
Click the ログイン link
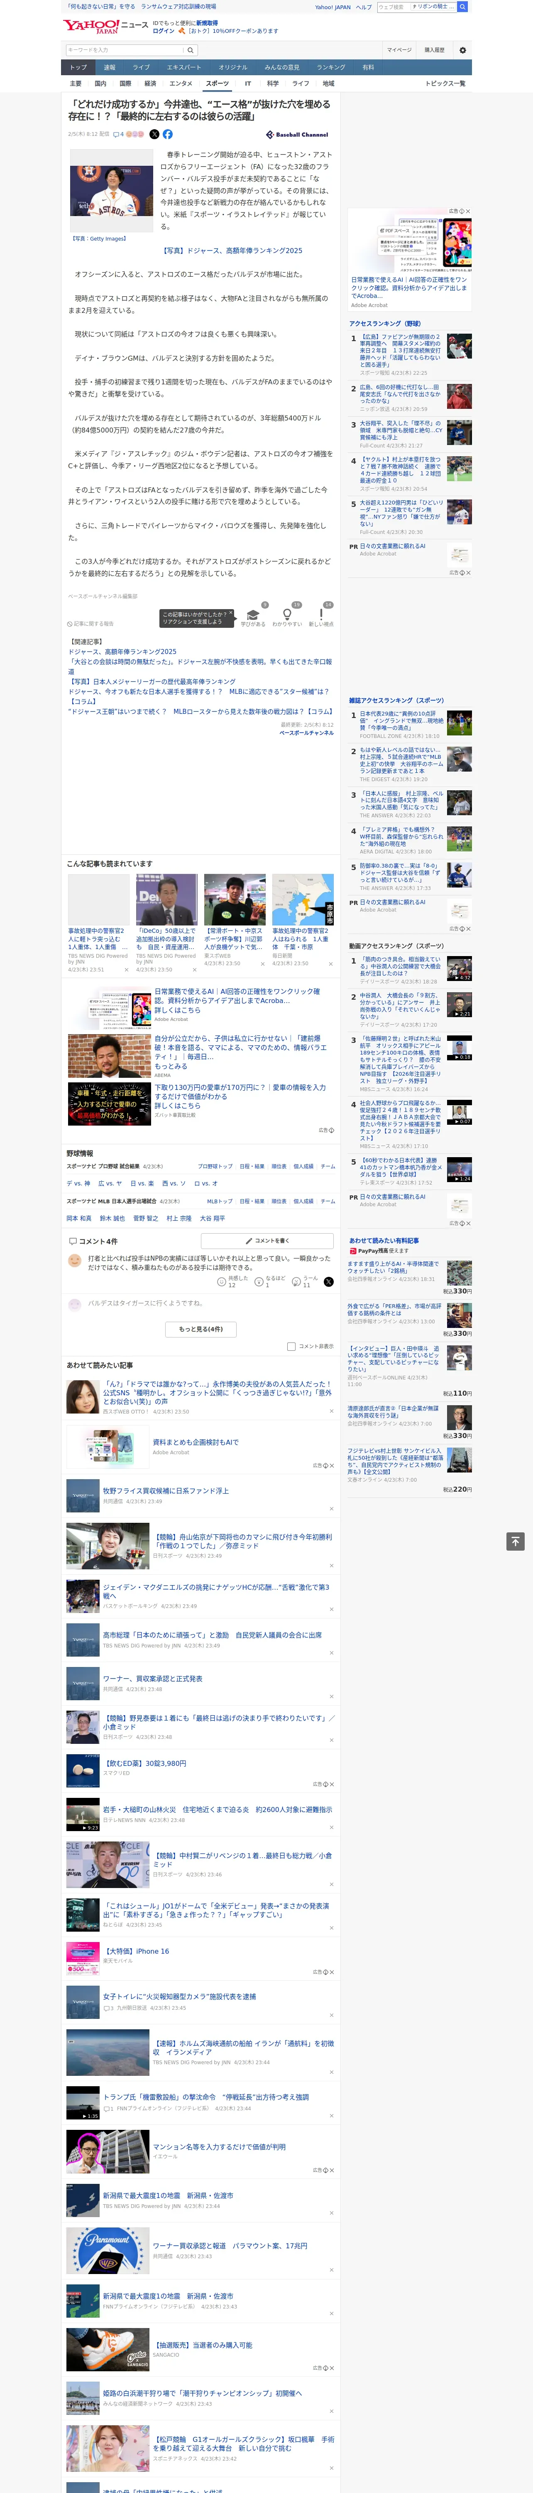pyautogui.click(x=164, y=31)
